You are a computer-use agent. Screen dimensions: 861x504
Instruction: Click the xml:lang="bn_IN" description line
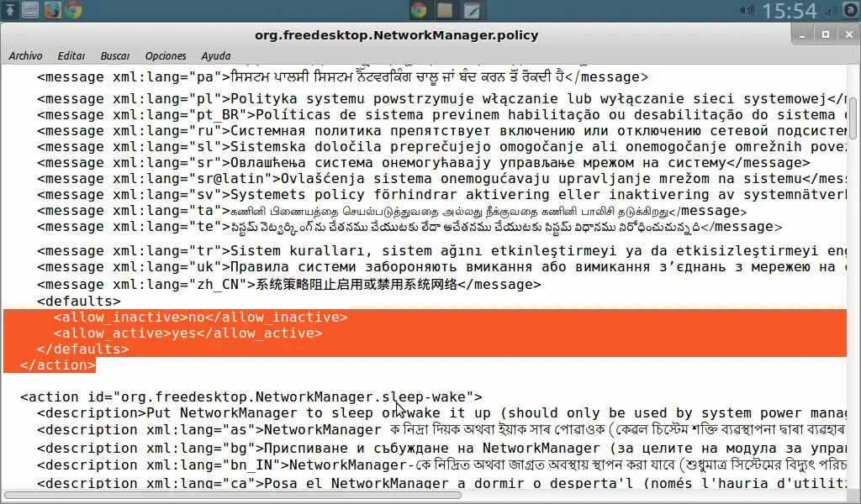(x=441, y=465)
